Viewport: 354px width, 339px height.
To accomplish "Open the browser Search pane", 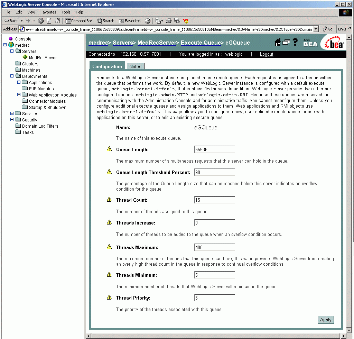I will point(106,21).
